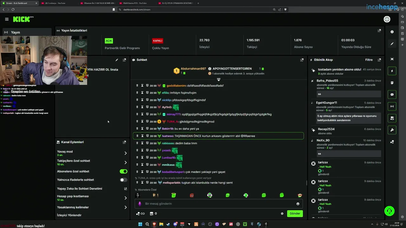Reload the page
Viewport: 406px width, 228px height.
pos(13,9)
